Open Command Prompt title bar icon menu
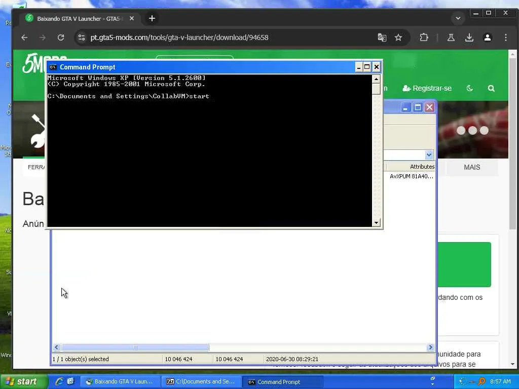The width and height of the screenshot is (519, 389). pos(53,67)
